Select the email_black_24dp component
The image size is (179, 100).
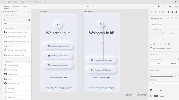[x=17, y=74]
